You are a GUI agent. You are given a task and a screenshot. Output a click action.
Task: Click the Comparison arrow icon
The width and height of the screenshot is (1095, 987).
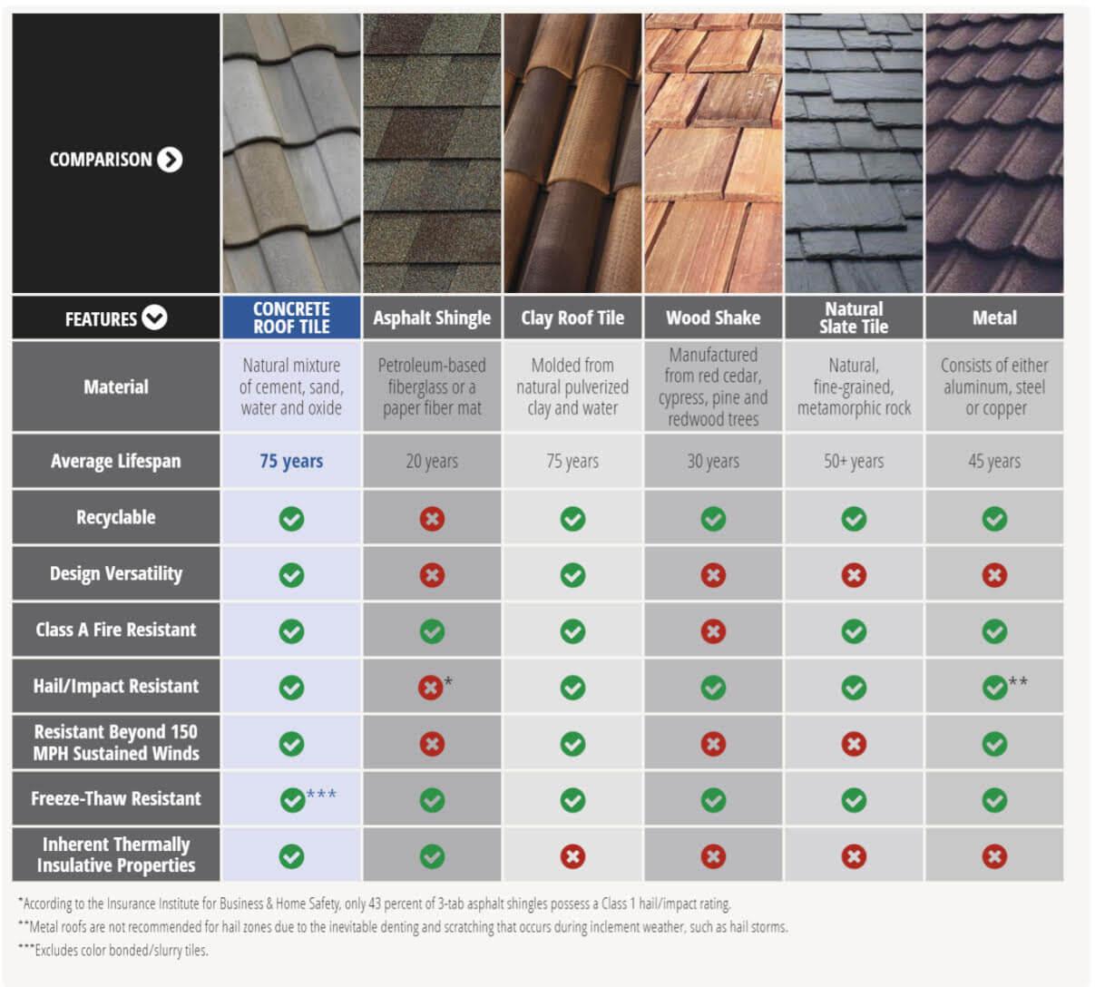pos(170,160)
